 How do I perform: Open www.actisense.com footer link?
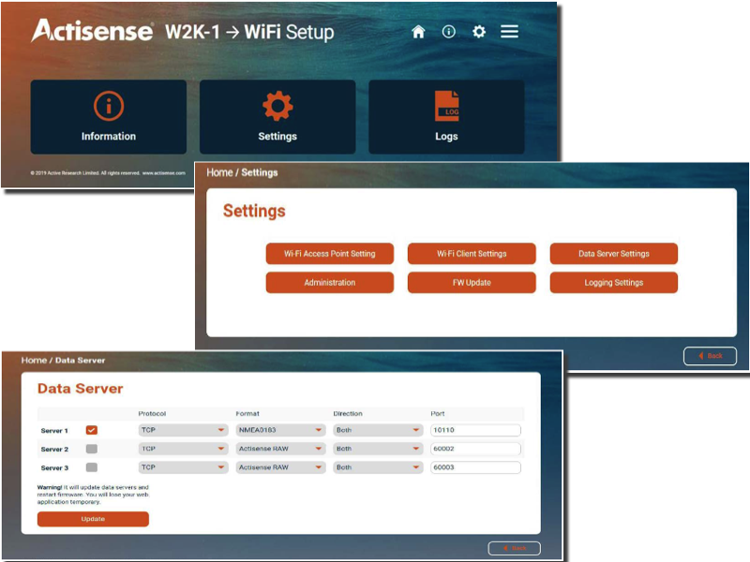(163, 173)
